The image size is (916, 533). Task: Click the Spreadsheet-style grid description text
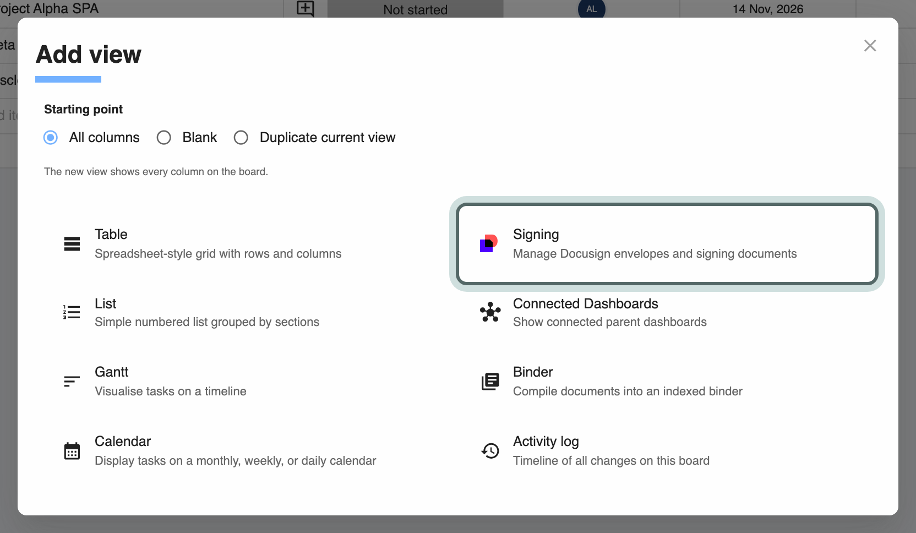click(218, 254)
